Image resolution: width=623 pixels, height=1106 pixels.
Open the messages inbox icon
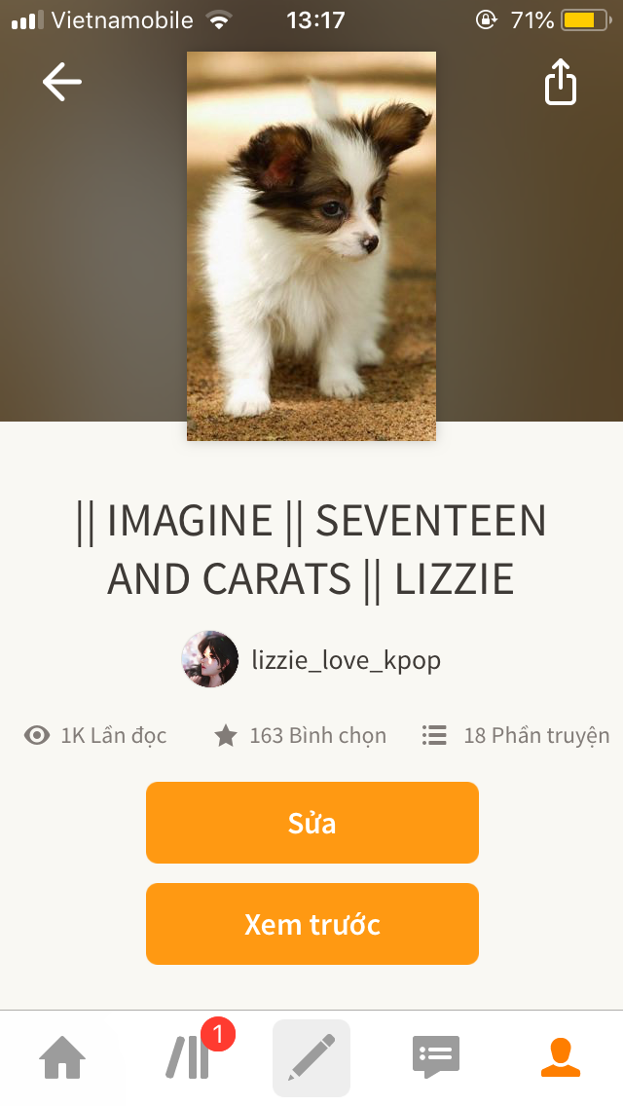point(436,1057)
